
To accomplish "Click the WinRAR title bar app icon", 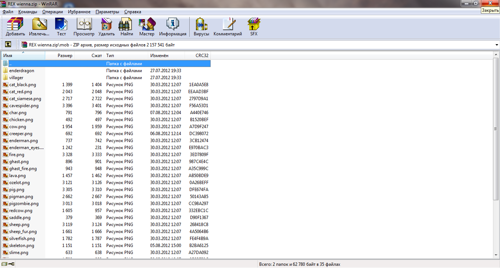I will pos(4,3).
